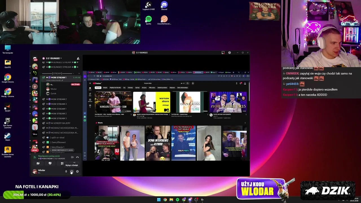Click ZŁOTE ANTOSIE 2025 thumbnail in stream
This screenshot has height=203, width=361.
tap(228, 102)
